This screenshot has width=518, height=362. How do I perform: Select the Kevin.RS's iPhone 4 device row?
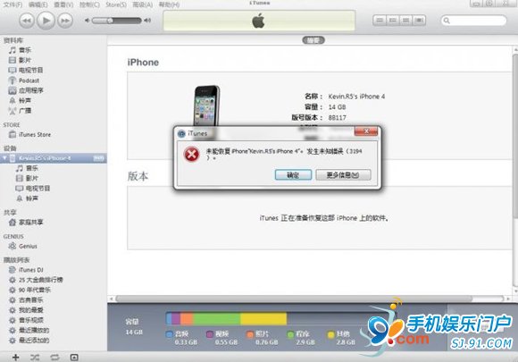coord(54,158)
